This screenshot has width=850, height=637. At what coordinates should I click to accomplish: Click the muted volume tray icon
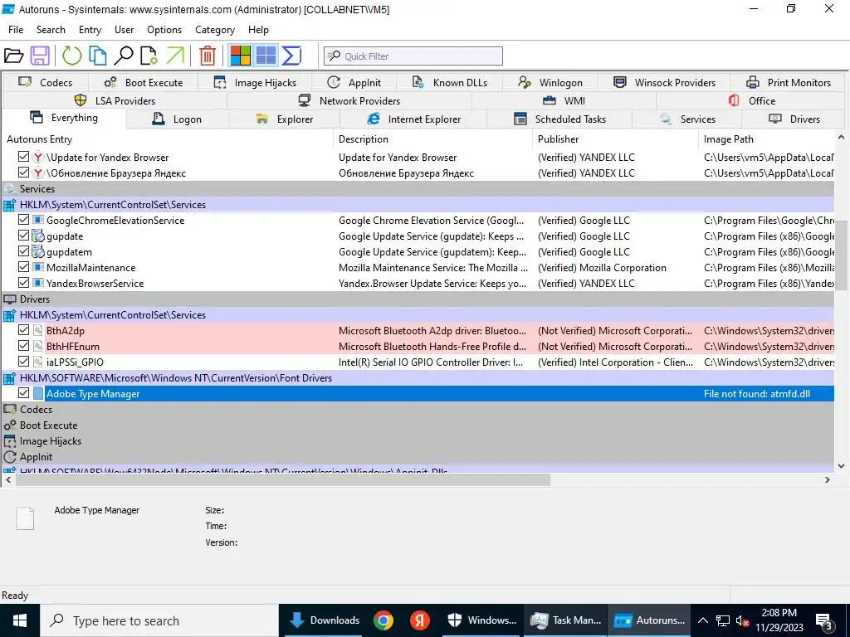coord(743,621)
